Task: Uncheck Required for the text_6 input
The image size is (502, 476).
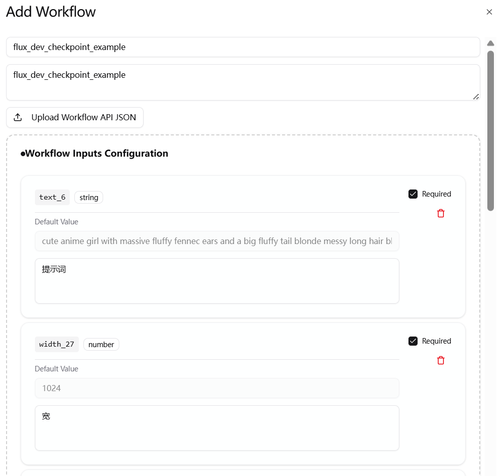Action: coord(413,194)
